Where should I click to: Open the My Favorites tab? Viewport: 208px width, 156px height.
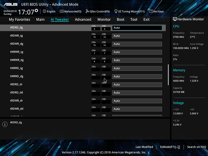(x=20, y=20)
